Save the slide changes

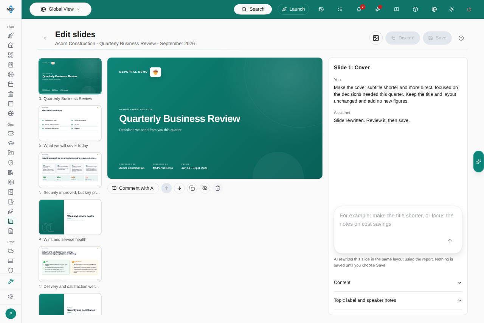[437, 38]
